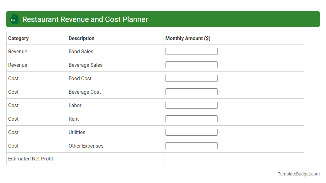326x183 pixels.
Task: Select the Other Expenses amount box
Action: pyautogui.click(x=191, y=145)
